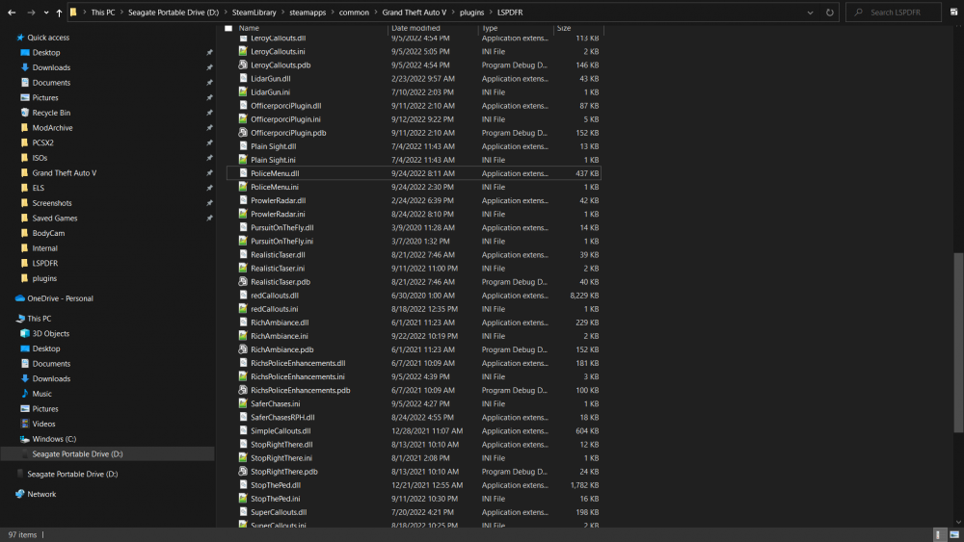Select breadcrumb common
The height and width of the screenshot is (542, 964).
pos(354,13)
